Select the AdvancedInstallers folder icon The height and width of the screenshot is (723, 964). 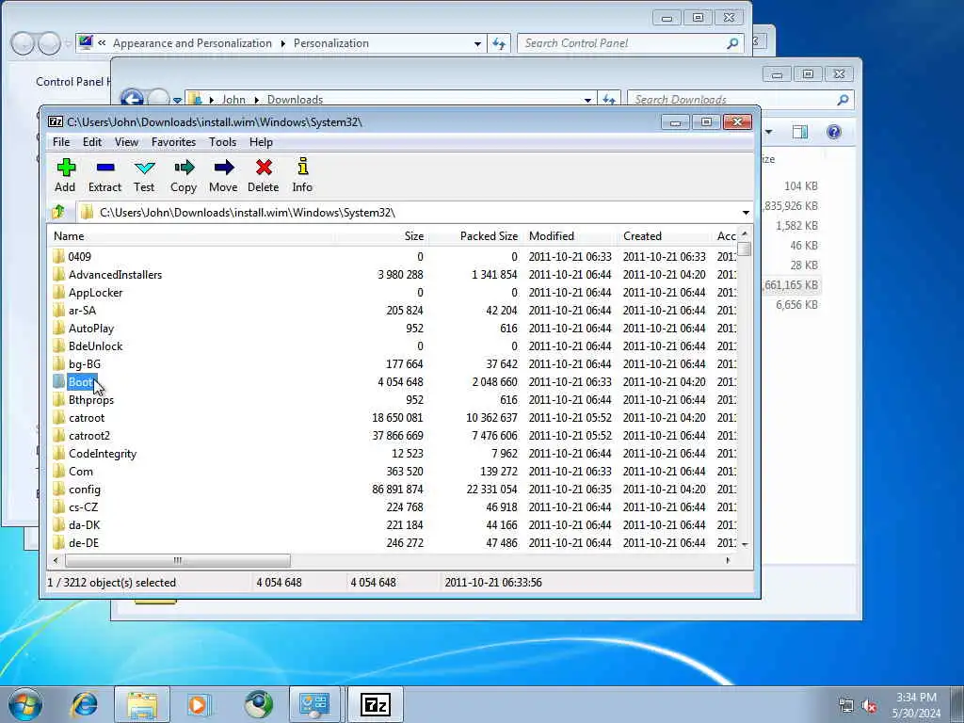coord(59,274)
